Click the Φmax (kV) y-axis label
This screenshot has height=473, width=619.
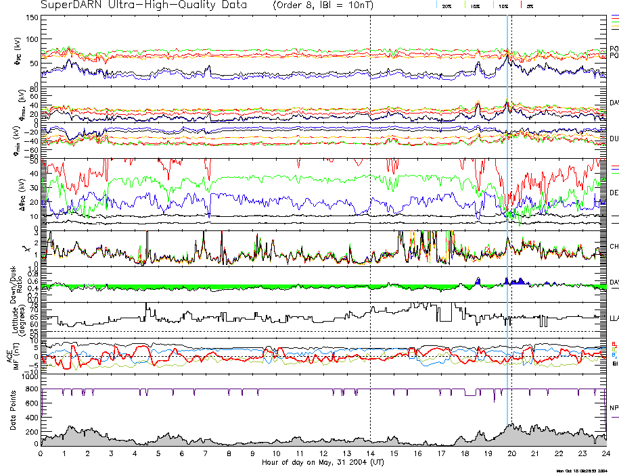pos(23,105)
